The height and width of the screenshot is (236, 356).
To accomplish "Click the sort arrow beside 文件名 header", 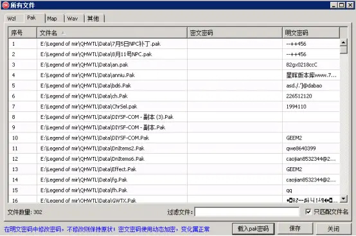I will pos(64,33).
